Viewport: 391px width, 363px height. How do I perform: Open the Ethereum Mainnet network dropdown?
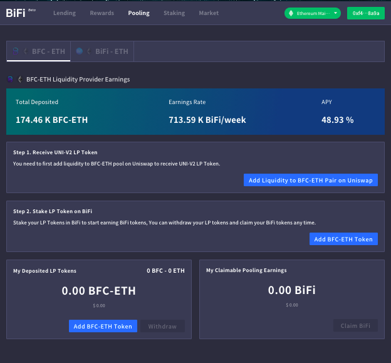tap(313, 13)
